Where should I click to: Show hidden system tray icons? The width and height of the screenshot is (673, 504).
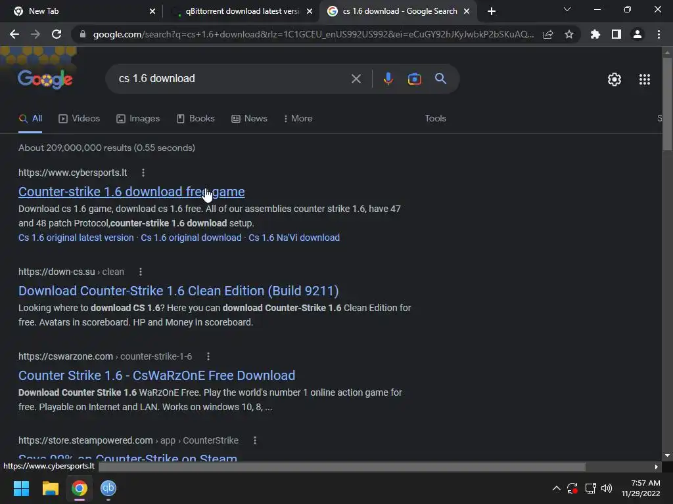click(x=556, y=488)
